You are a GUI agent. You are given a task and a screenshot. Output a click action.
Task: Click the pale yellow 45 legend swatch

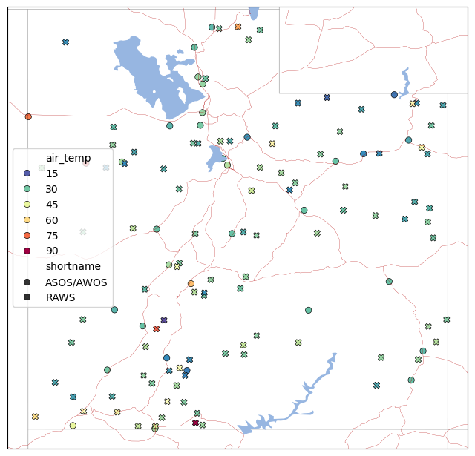27,204
